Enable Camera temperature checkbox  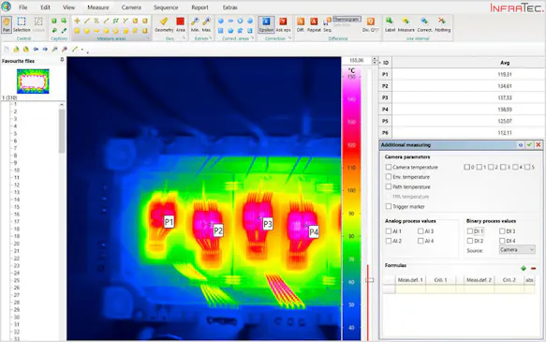[389, 167]
